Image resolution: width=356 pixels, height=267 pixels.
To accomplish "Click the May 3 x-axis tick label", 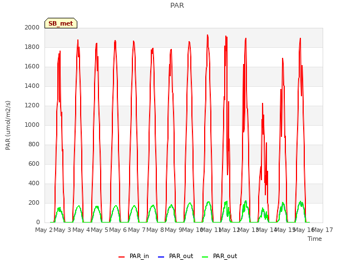I will tap(62, 230).
